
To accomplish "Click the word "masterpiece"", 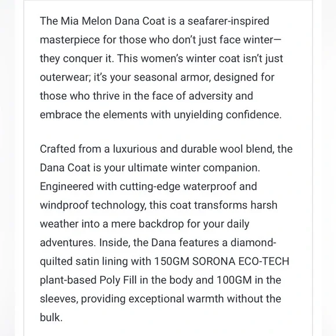I will tap(70, 40).
